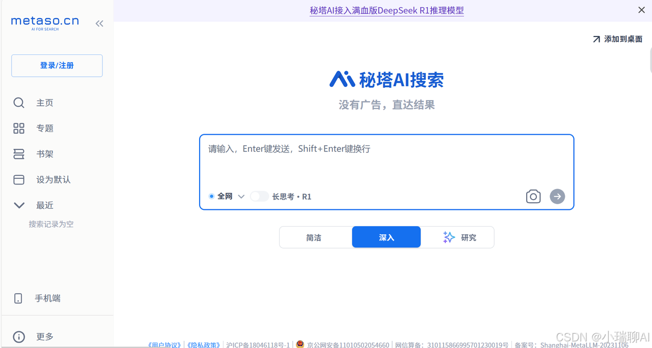
Task: Click 没有广告，直达结果 tagline
Action: [387, 105]
